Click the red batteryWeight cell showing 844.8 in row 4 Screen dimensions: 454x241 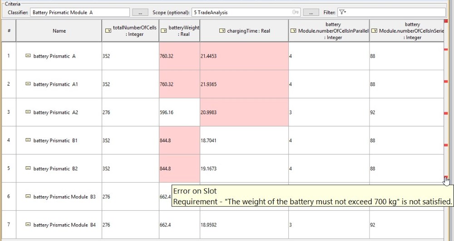179,140
